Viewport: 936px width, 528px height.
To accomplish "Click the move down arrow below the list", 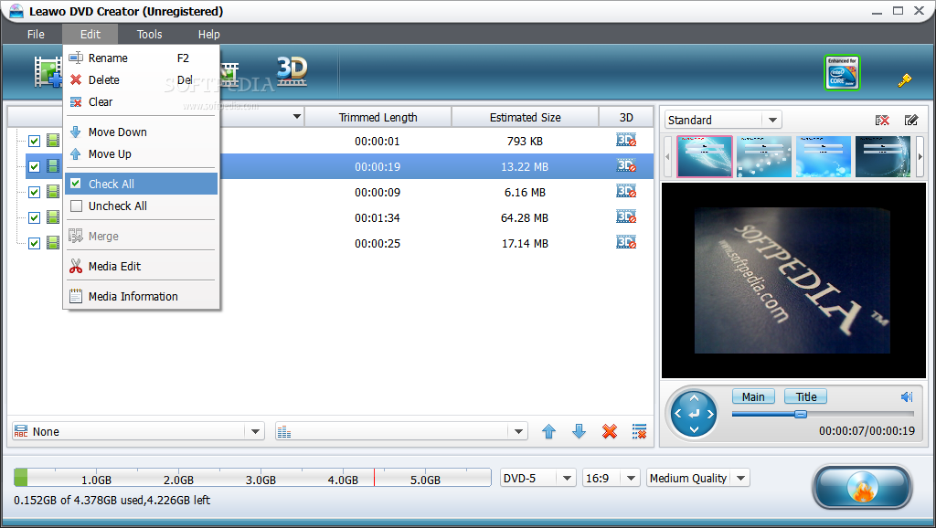I will point(579,431).
